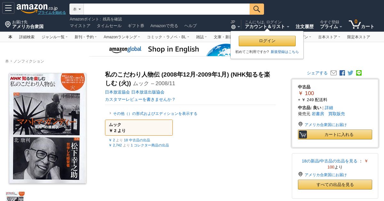Expand the JP language selector
Image resolution: width=384 pixels, height=201 pixels.
point(235,24)
